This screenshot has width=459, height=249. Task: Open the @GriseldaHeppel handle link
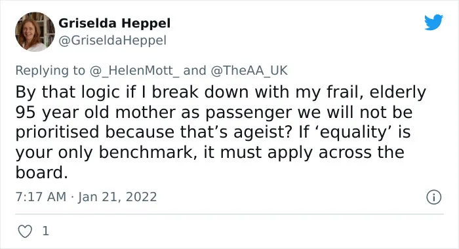pyautogui.click(x=112, y=40)
